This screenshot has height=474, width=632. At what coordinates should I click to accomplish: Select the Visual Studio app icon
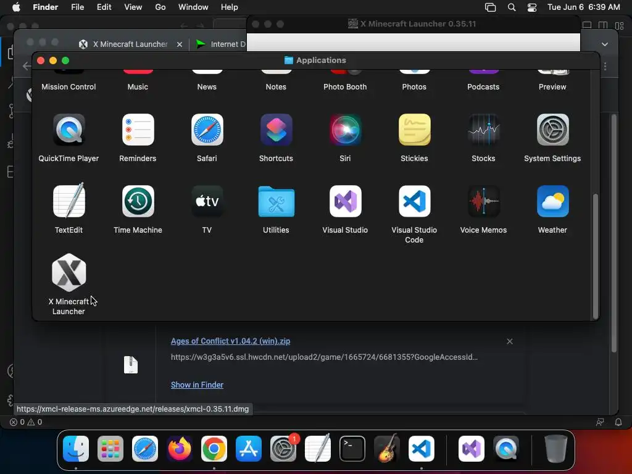(345, 201)
